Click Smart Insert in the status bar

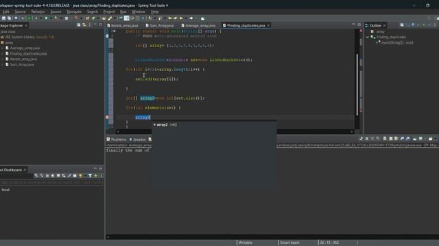point(289,243)
